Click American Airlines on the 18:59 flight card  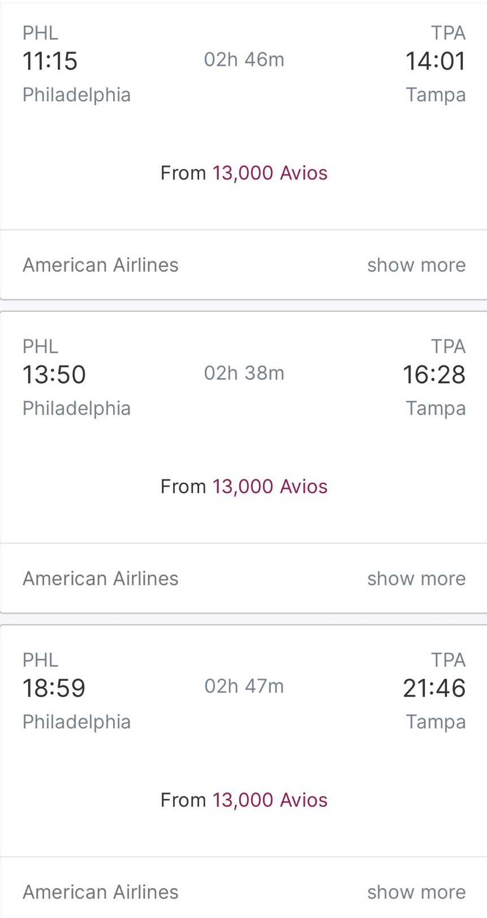[100, 892]
